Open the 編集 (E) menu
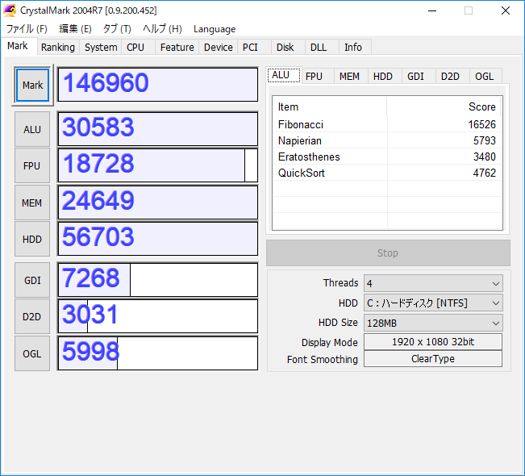The width and height of the screenshot is (525, 476). [x=75, y=29]
